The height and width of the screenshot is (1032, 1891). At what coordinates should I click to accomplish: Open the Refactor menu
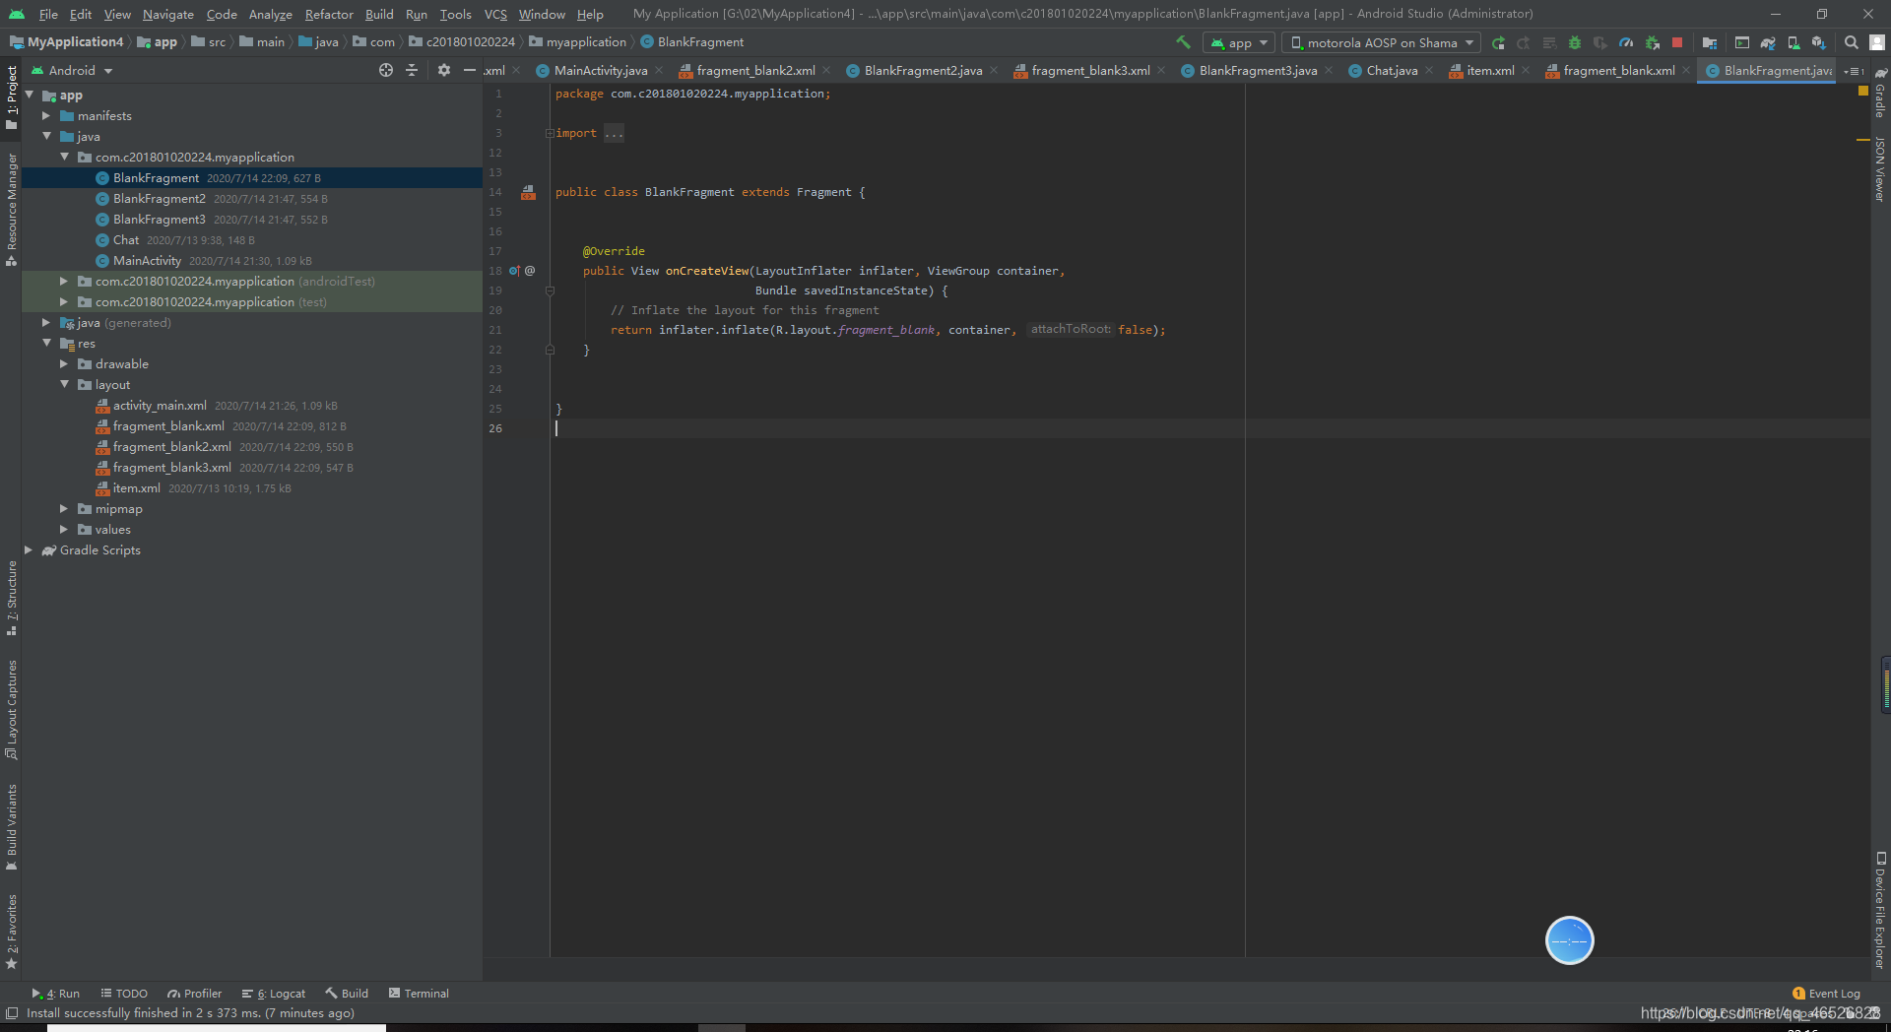click(329, 14)
